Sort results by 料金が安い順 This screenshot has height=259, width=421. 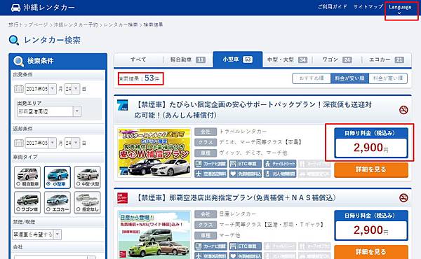click(x=349, y=78)
